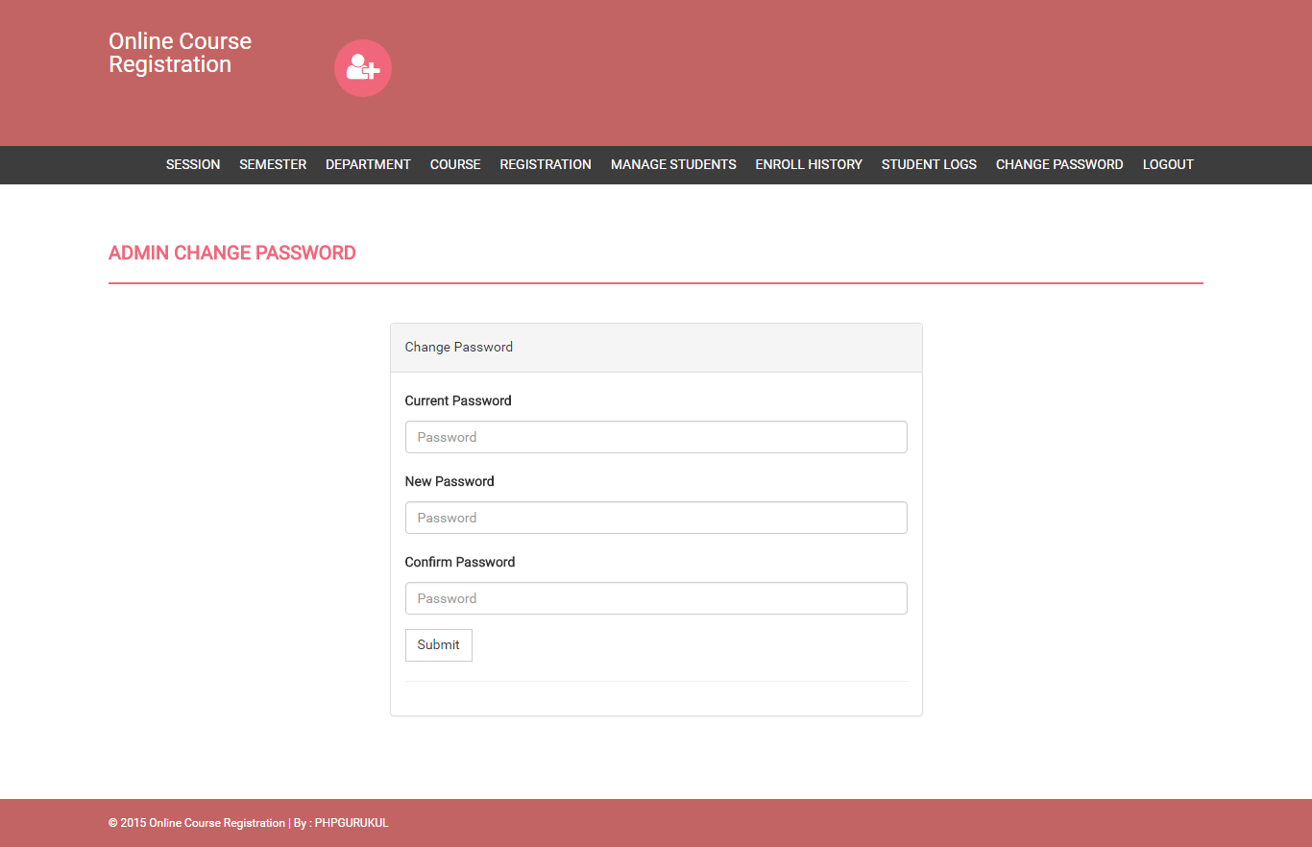Click the New Password input field
Screen dimensions: 1312x847
coord(656,518)
